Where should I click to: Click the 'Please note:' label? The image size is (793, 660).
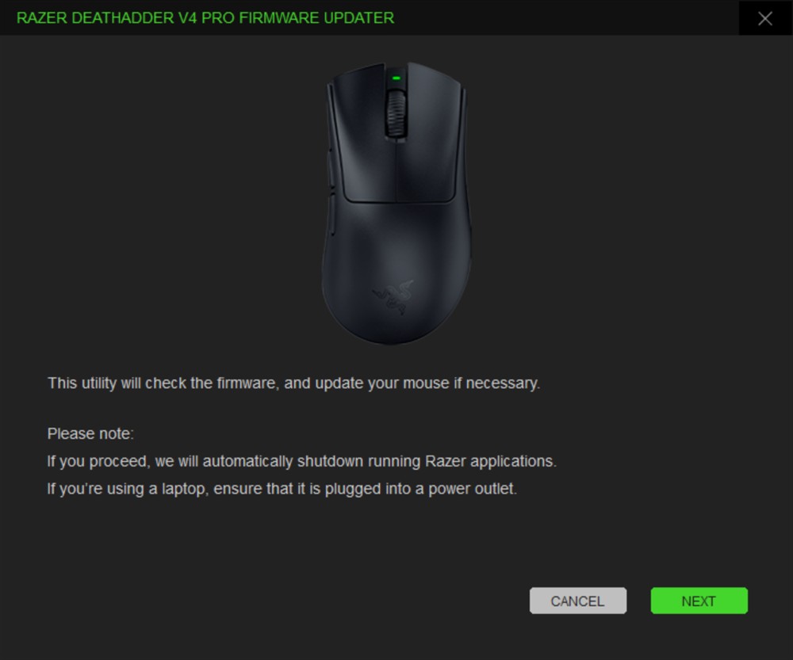(x=90, y=433)
